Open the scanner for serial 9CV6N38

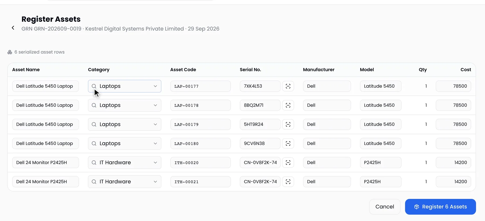pos(288,144)
